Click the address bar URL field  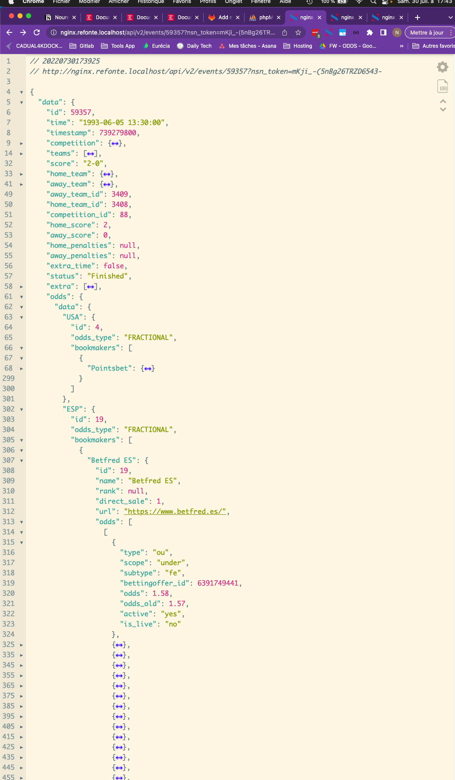[167, 32]
